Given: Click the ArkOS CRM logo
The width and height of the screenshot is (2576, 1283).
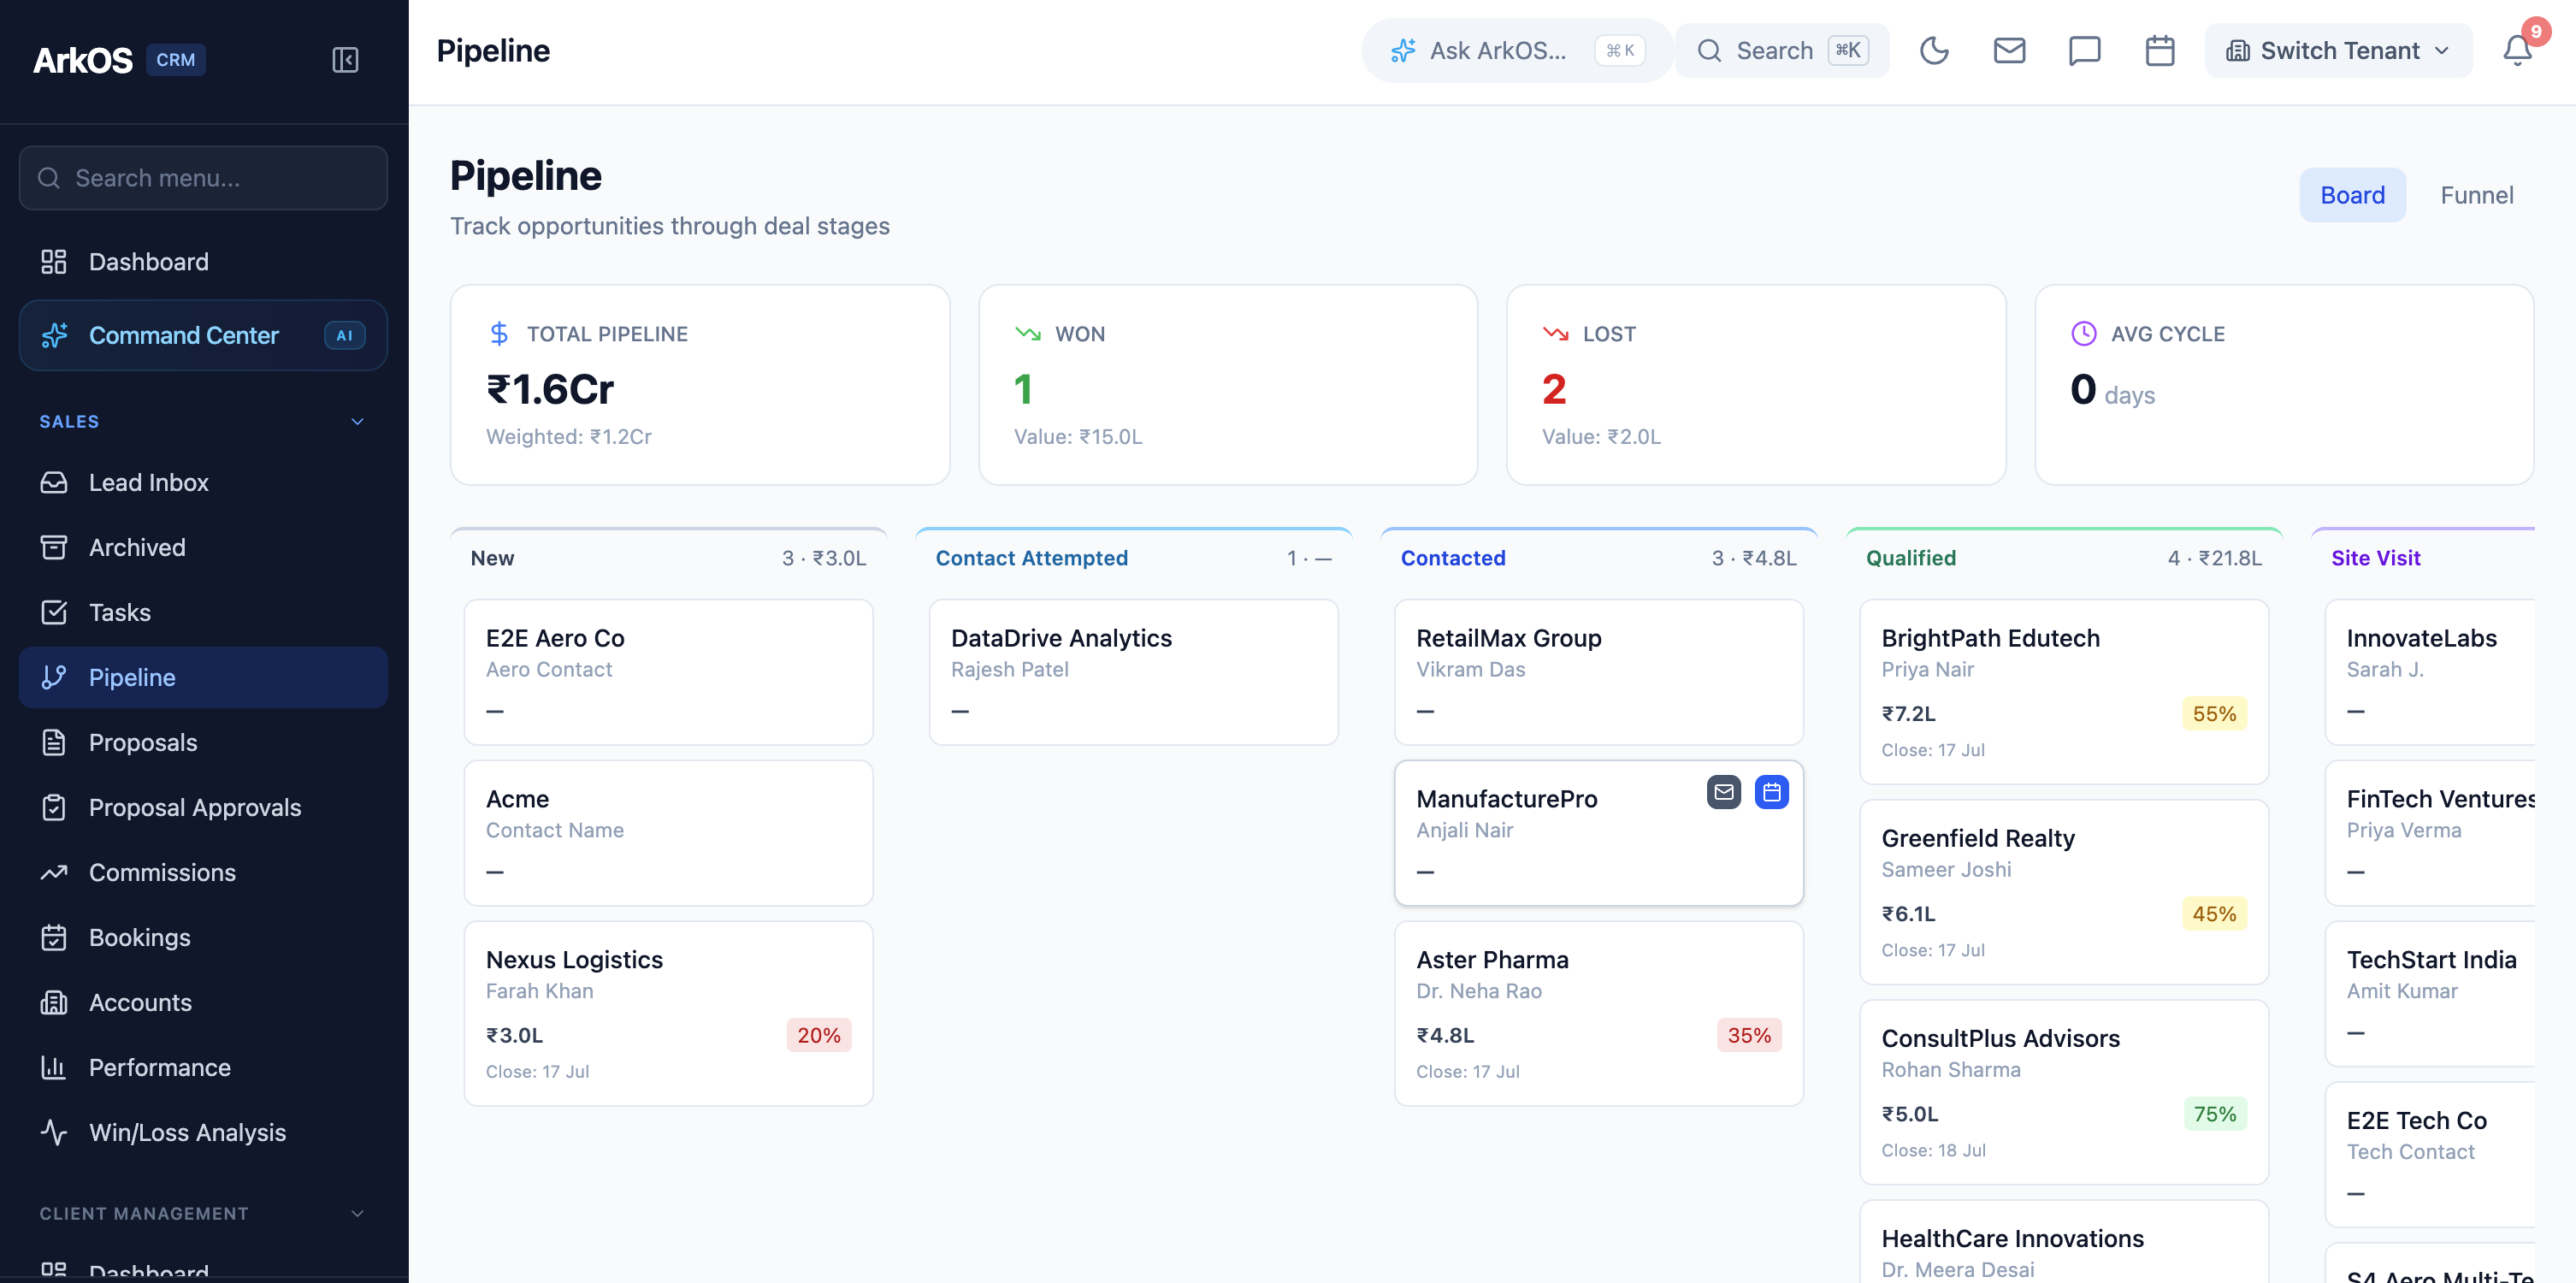Looking at the screenshot, I should (x=119, y=60).
